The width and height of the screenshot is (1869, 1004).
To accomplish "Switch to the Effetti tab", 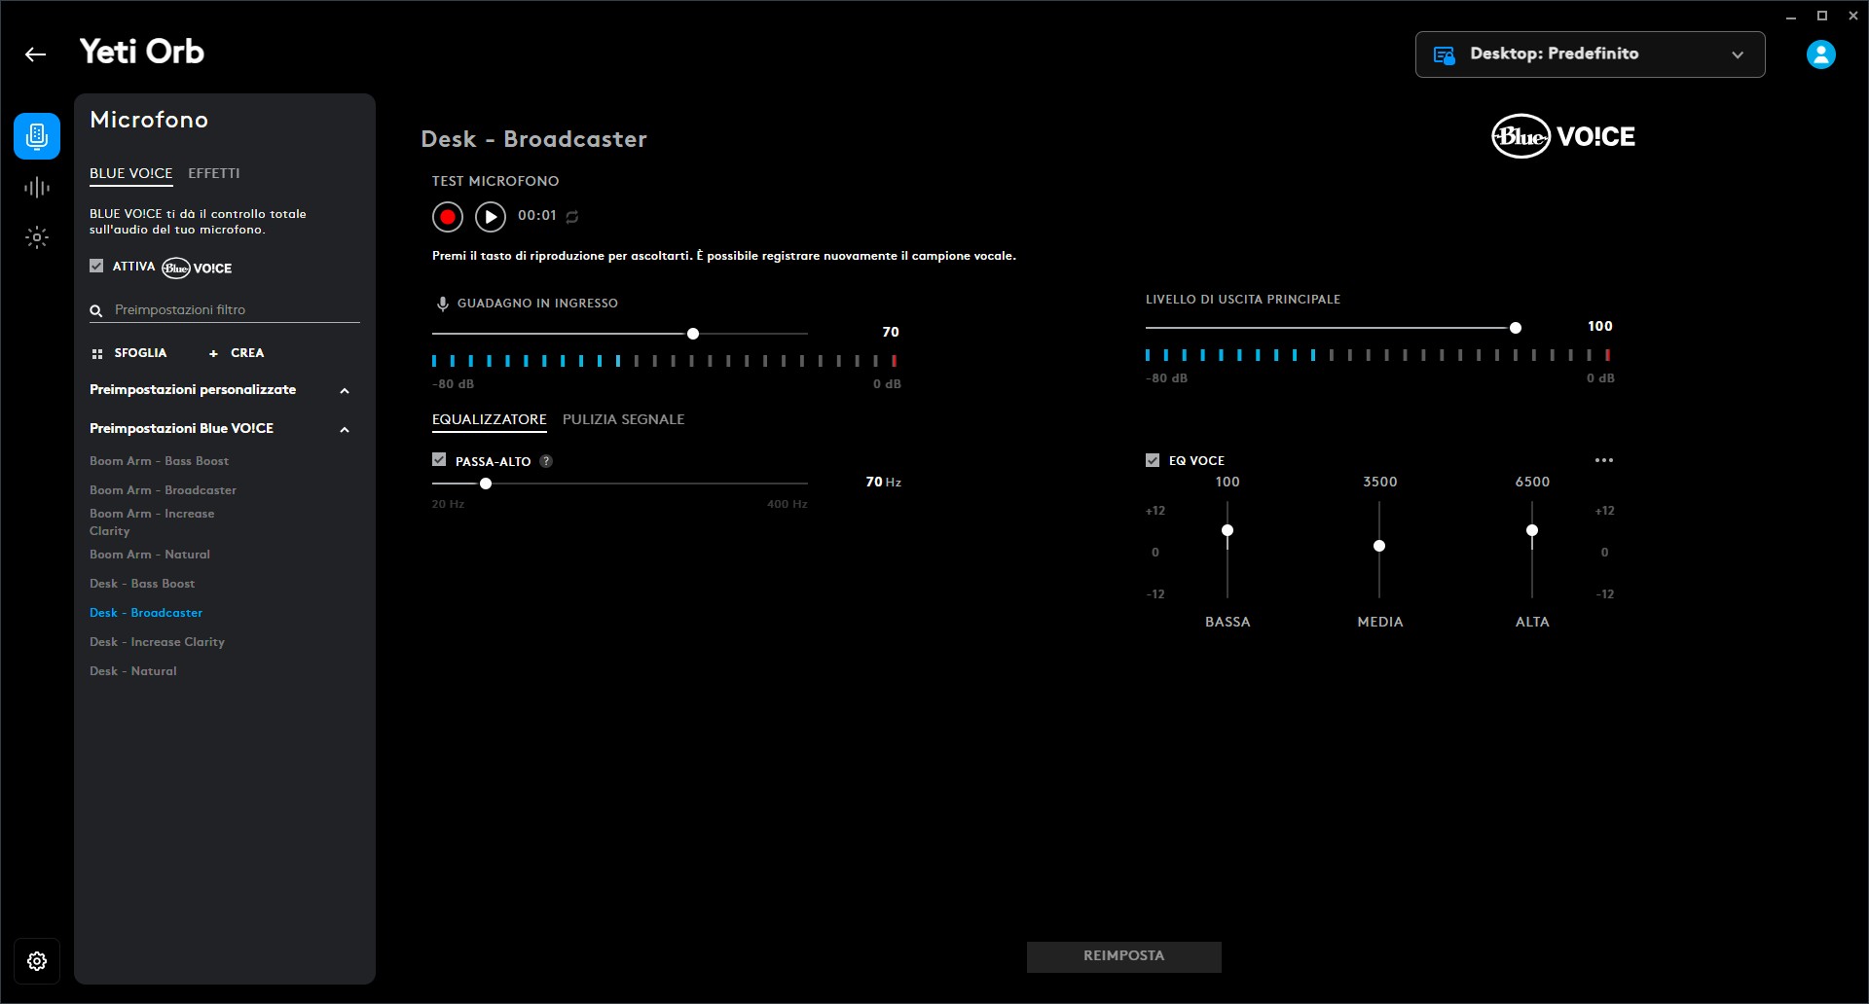I will pyautogui.click(x=213, y=173).
